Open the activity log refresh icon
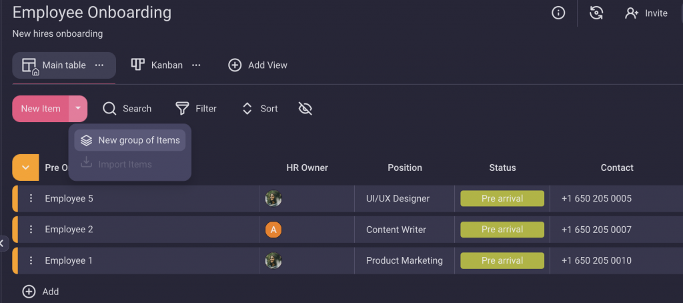The height and width of the screenshot is (303, 683). [x=596, y=13]
